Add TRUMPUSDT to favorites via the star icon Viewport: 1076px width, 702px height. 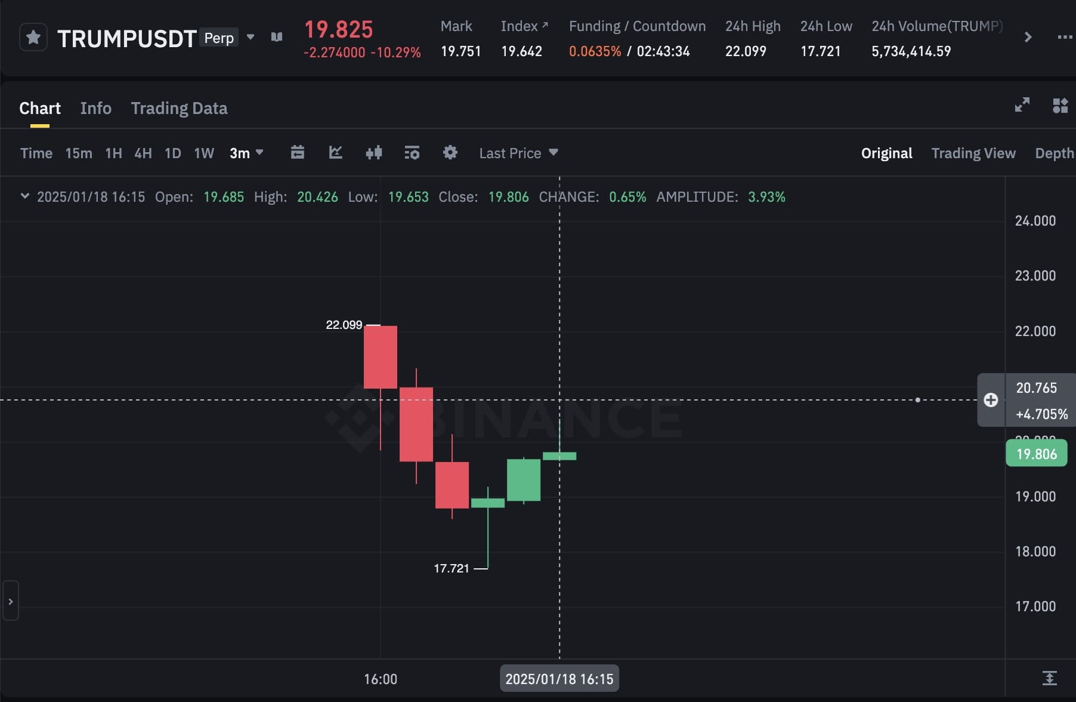click(33, 38)
